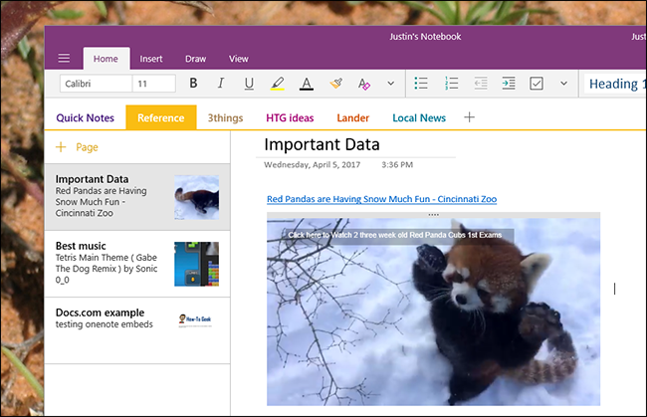Viewport: 647px width, 417px height.
Task: Clear all formatting with eraser icon
Action: tap(364, 84)
